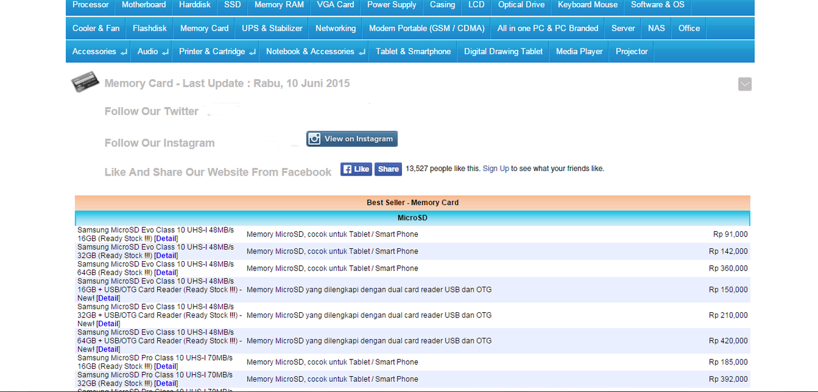Open the Software & OS menu

[x=658, y=5]
